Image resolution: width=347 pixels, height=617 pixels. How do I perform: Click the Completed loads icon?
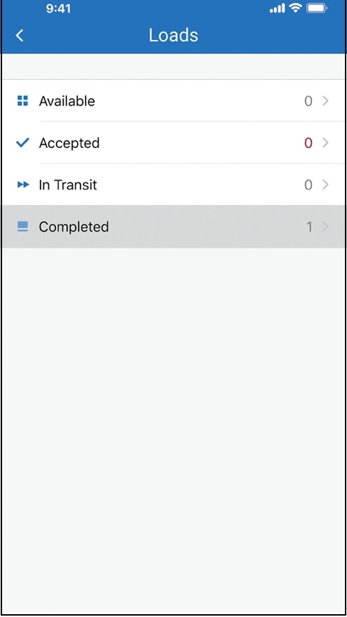(23, 226)
